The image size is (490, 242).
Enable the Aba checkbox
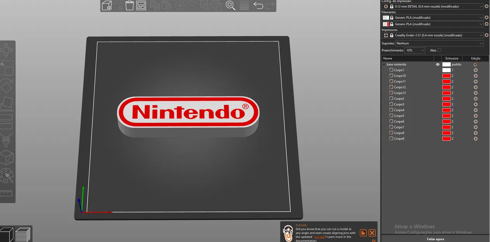click(x=439, y=50)
